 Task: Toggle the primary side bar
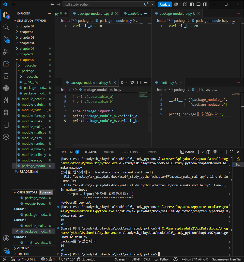click(192, 4)
